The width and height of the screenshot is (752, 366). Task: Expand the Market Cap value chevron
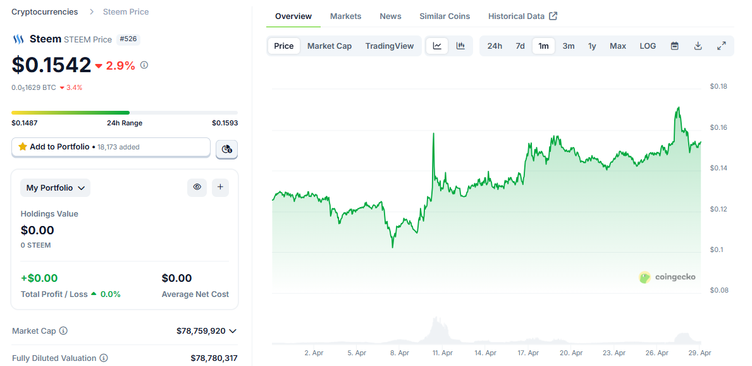[x=233, y=331]
